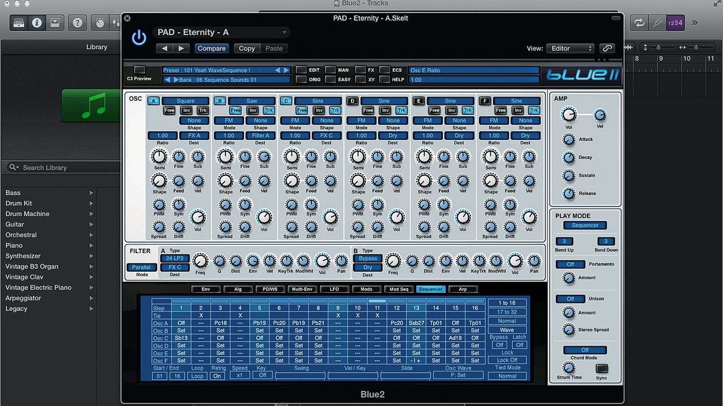Click Oscillator A Semi knob
723x406 pixels.
(x=159, y=156)
